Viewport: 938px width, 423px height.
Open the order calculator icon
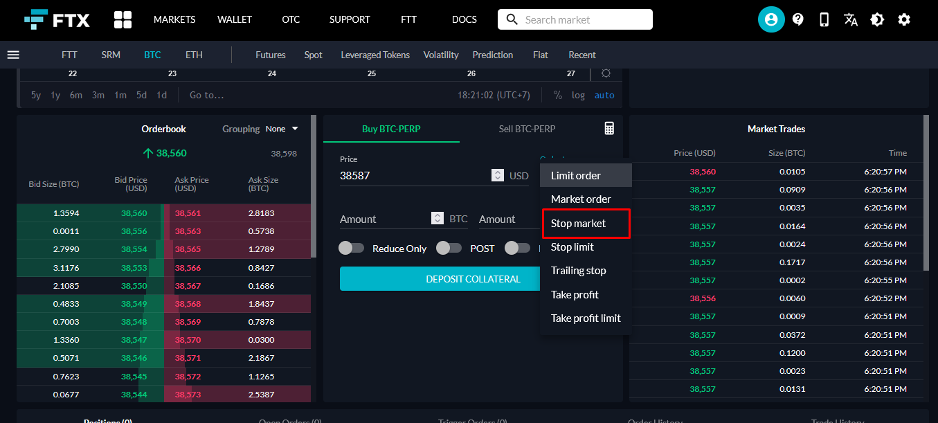pyautogui.click(x=609, y=129)
